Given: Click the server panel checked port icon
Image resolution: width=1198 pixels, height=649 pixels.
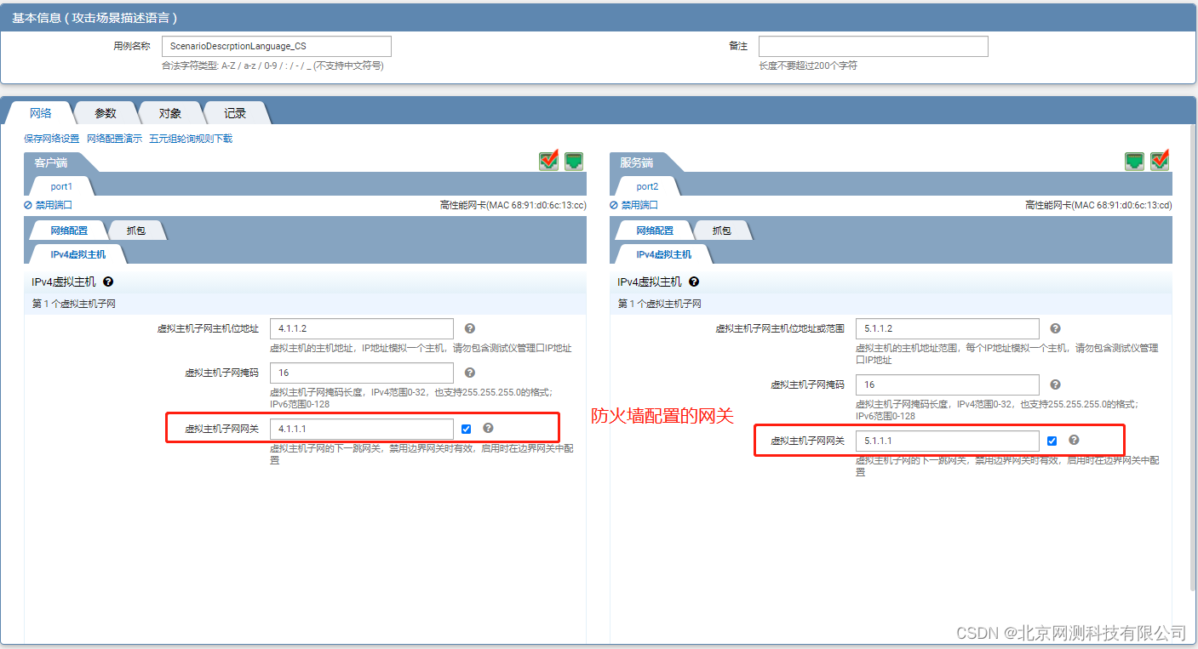Looking at the screenshot, I should pos(1160,160).
